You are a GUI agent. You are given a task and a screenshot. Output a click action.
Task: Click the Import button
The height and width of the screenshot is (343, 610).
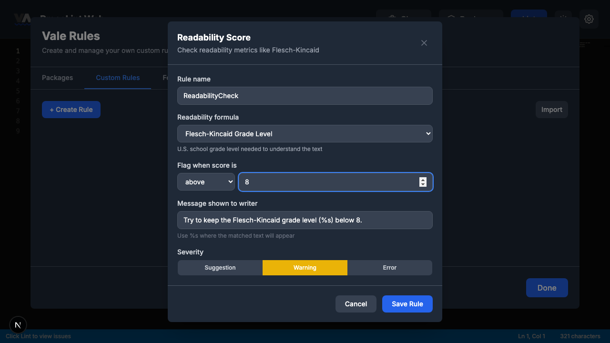coord(551,109)
